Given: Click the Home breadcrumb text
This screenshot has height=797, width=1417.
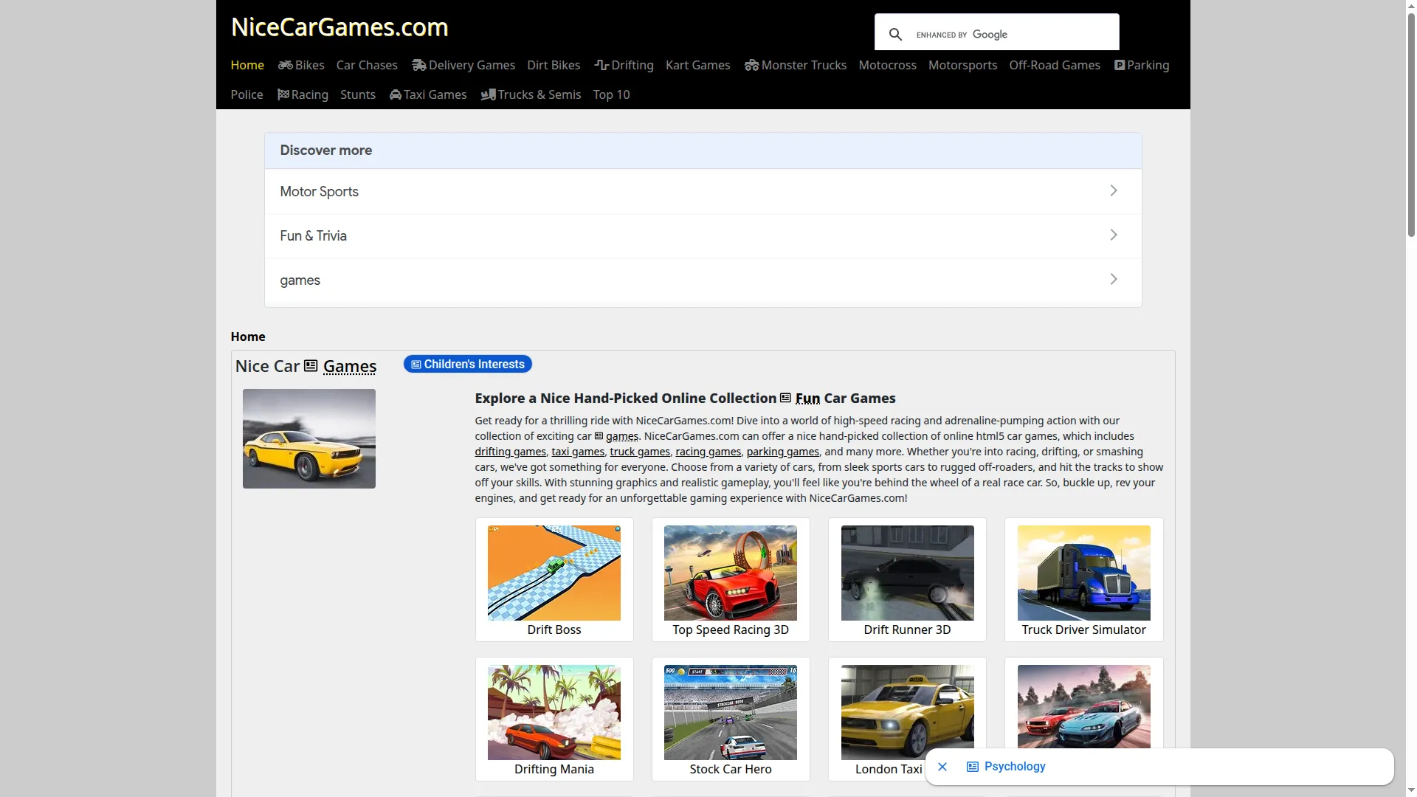Looking at the screenshot, I should [x=248, y=337].
